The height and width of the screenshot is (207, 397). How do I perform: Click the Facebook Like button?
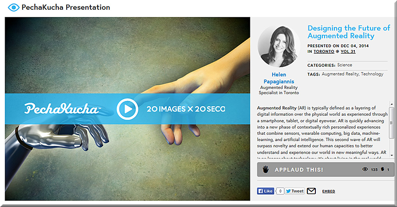(265, 191)
